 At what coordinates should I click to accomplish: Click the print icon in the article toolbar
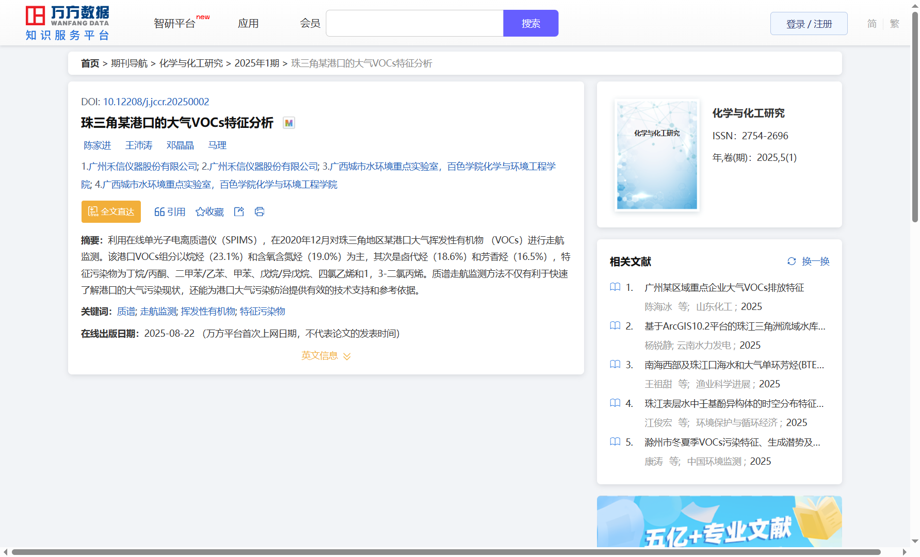click(x=260, y=211)
